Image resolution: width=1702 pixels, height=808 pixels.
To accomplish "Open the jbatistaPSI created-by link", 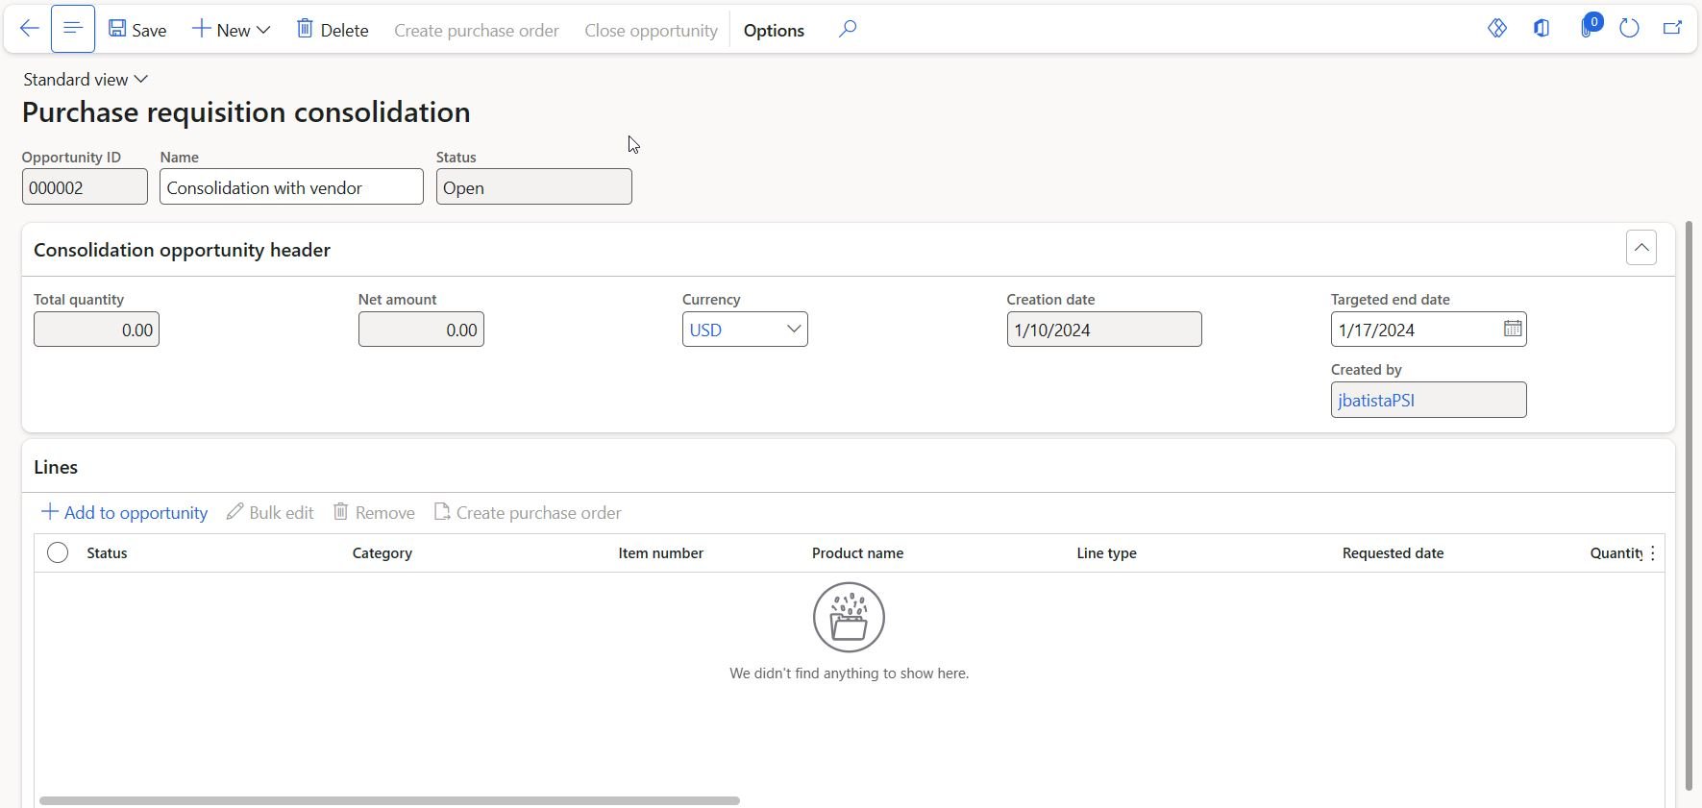I will [x=1376, y=401].
